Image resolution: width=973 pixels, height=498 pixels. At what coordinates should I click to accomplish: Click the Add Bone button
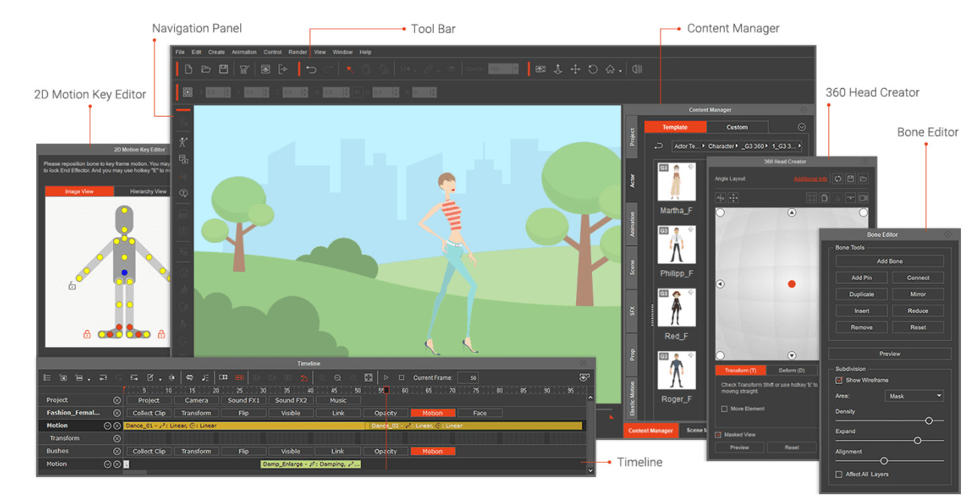tap(889, 261)
